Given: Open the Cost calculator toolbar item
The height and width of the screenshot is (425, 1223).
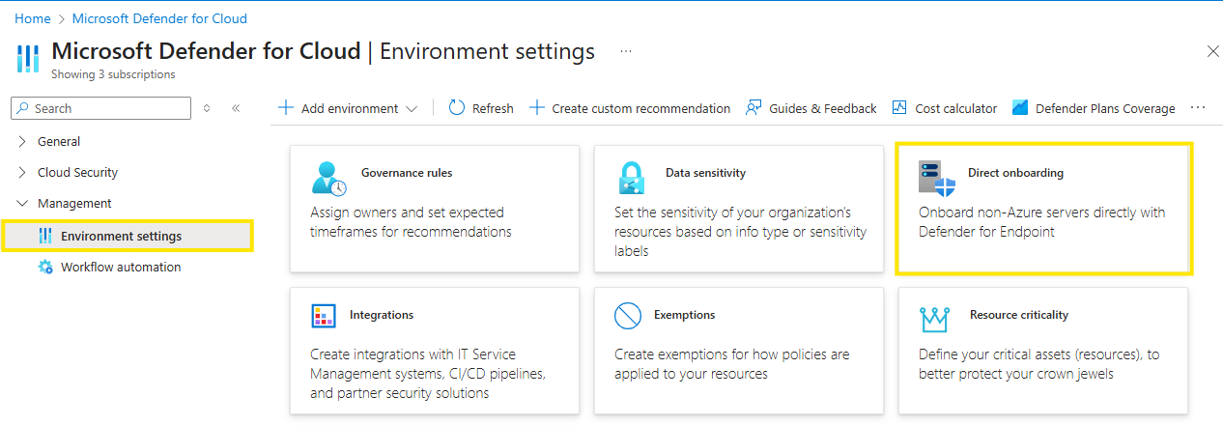Looking at the screenshot, I should [x=945, y=108].
